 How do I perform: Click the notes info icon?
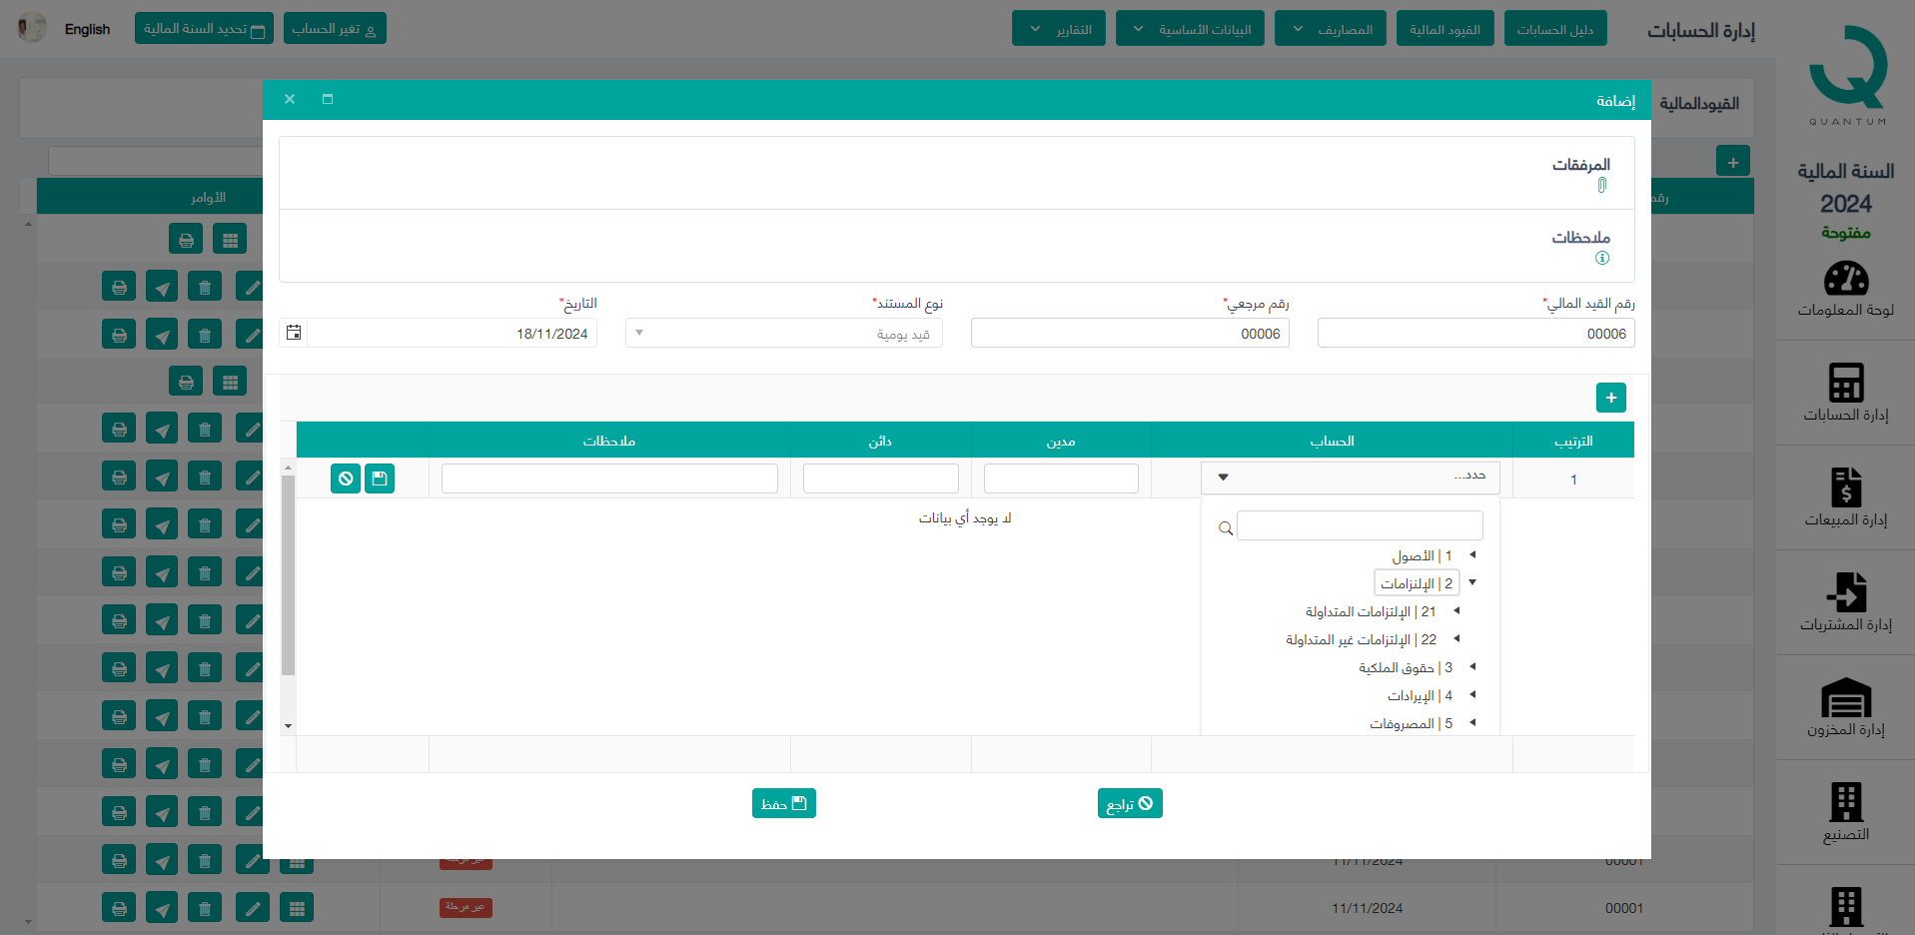click(1602, 258)
